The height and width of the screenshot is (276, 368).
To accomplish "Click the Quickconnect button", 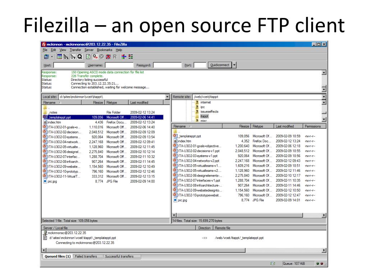I will click(220, 65).
